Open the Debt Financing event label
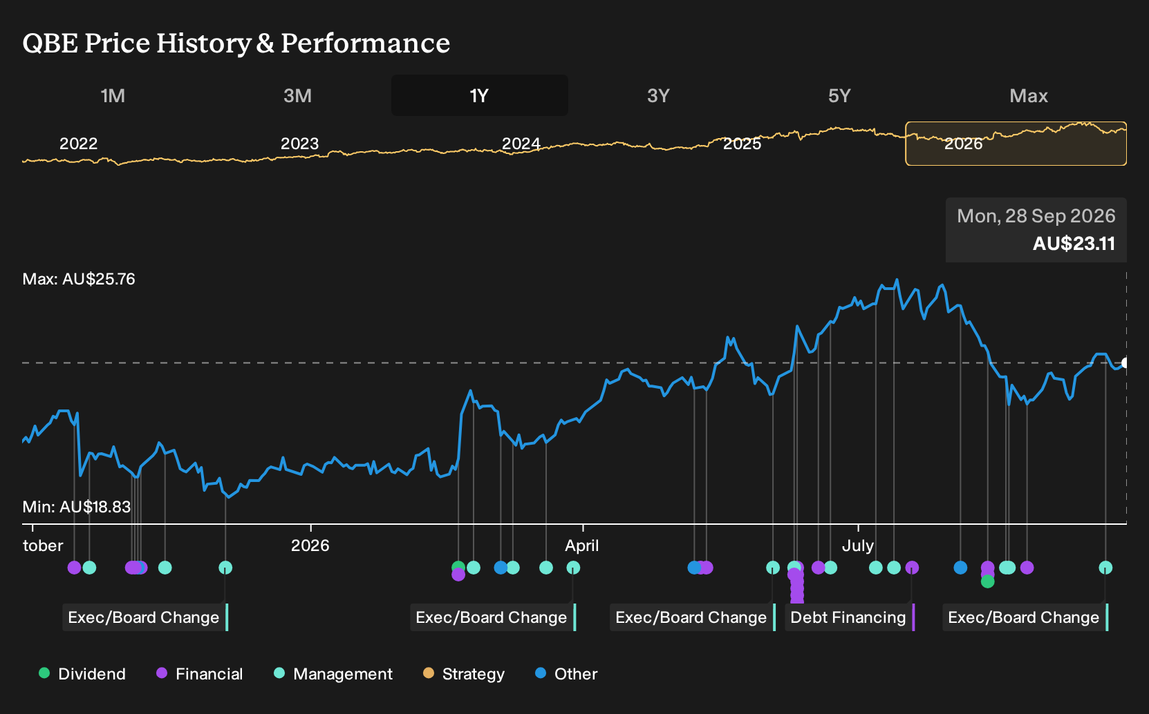Image resolution: width=1149 pixels, height=714 pixels. [850, 617]
